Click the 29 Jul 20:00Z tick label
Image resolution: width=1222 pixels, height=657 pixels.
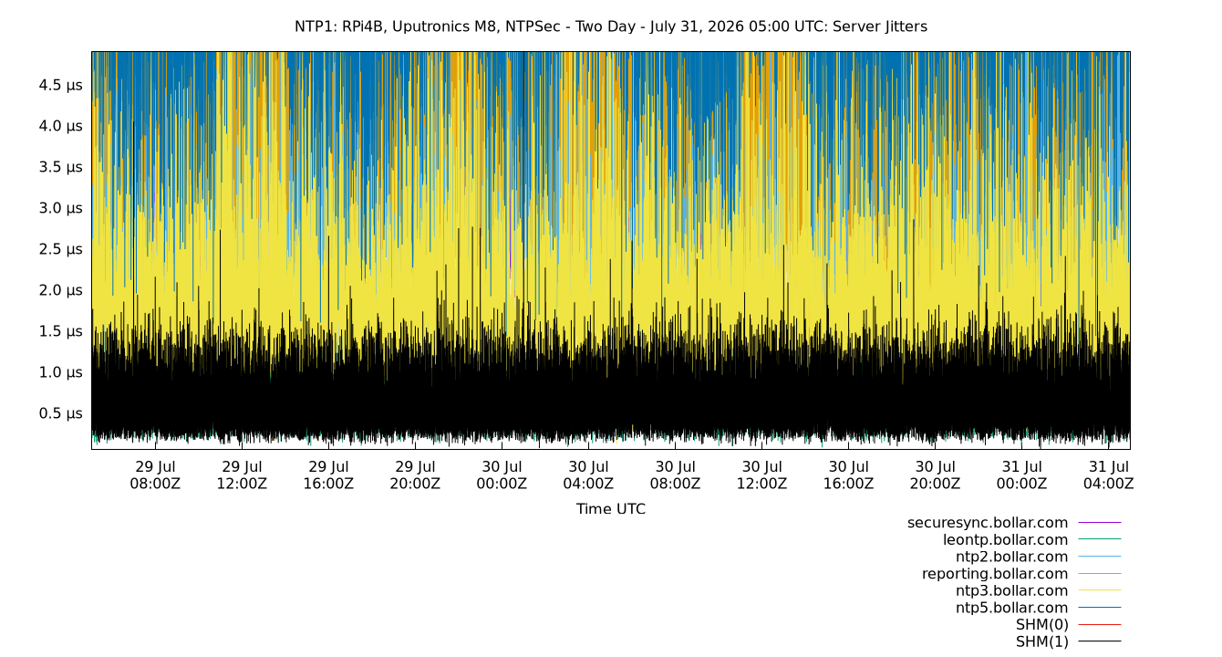[415, 475]
